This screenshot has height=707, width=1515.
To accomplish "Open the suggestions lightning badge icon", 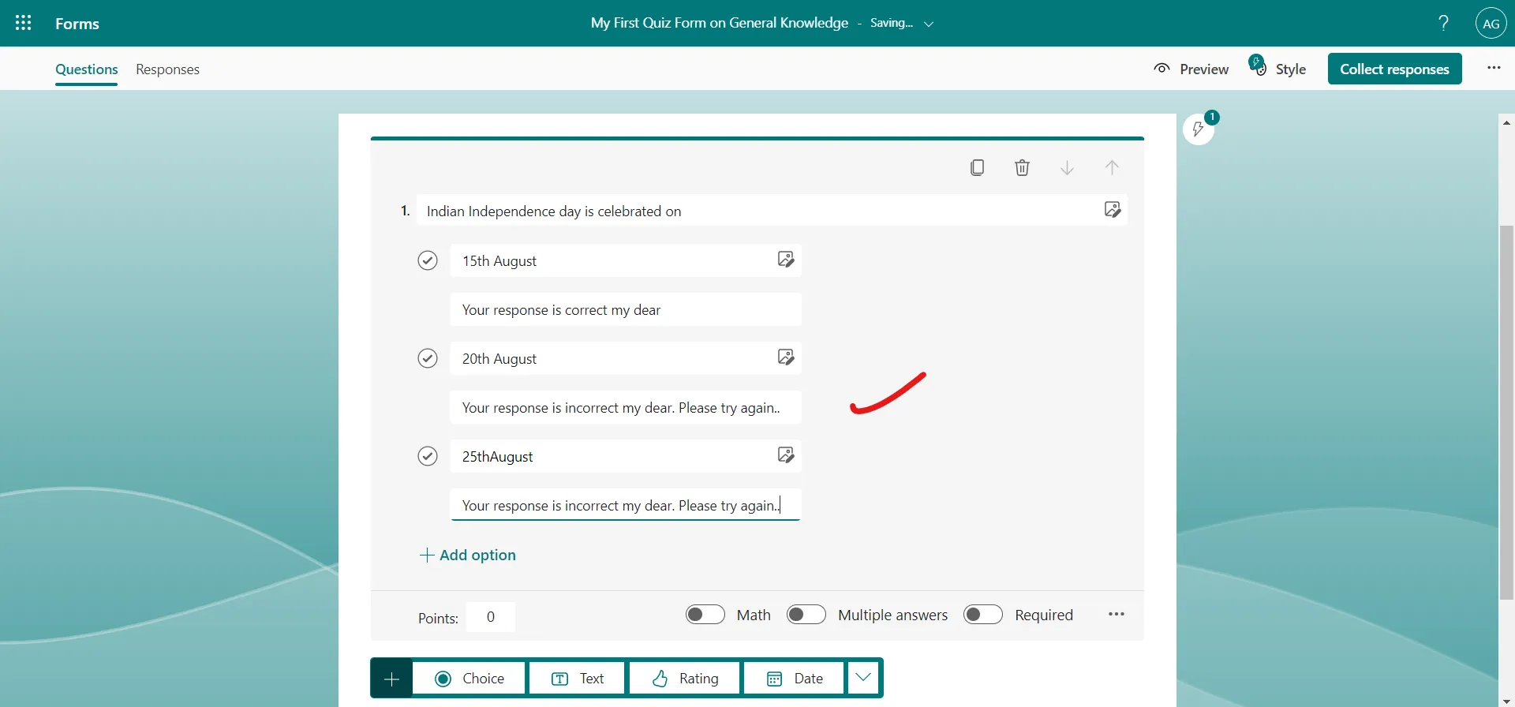I will 1199,129.
